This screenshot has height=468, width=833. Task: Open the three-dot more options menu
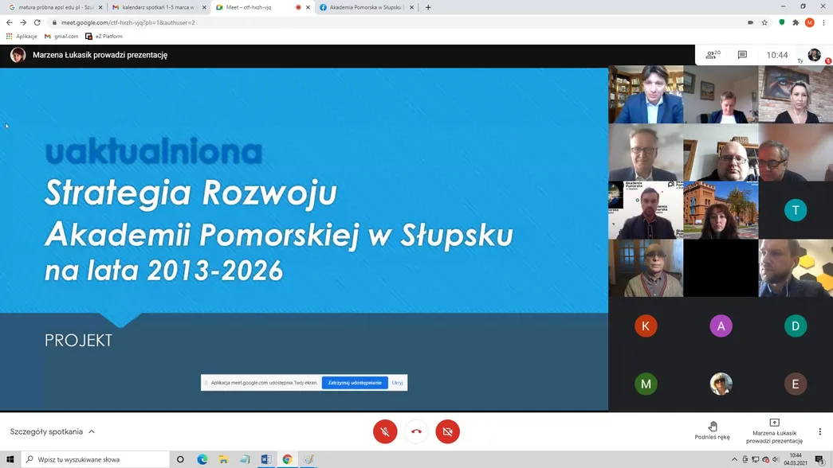[x=819, y=431]
